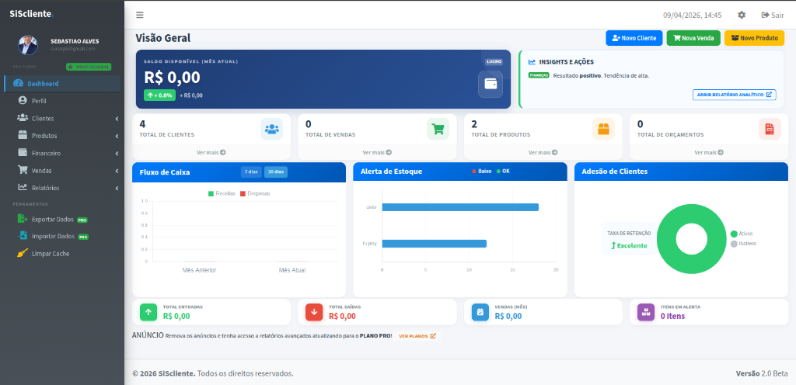Expand the Clientes menu chevron
Image resolution: width=796 pixels, height=385 pixels.
(117, 119)
